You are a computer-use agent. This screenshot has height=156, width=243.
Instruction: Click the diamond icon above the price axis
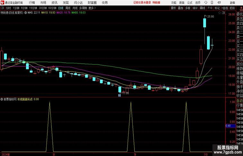click(x=220, y=13)
